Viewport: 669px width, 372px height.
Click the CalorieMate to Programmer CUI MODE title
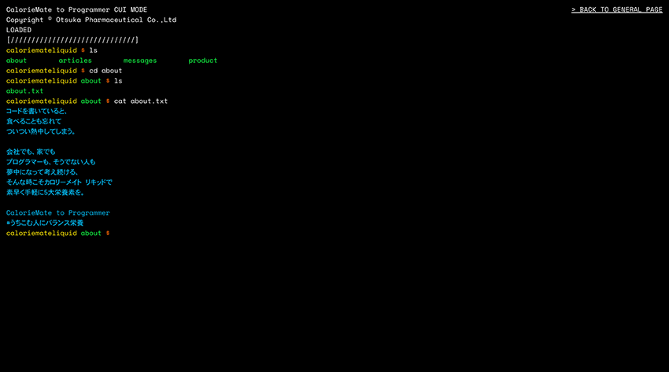76,9
